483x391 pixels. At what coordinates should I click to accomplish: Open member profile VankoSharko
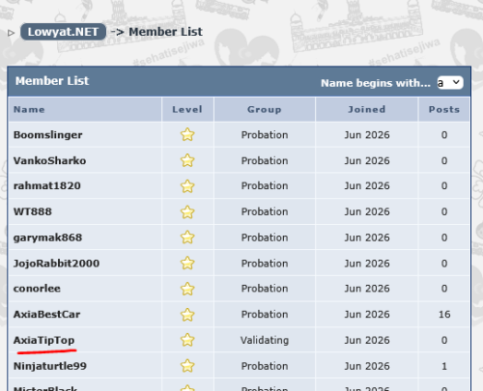click(49, 160)
